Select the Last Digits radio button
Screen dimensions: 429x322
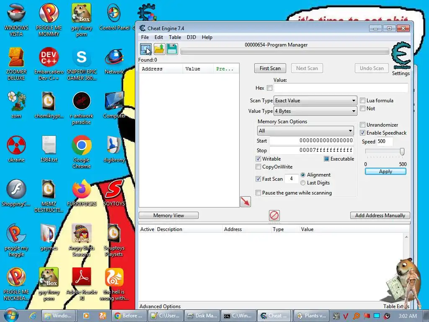[303, 183]
